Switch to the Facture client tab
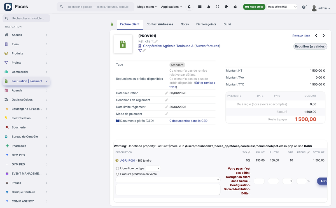336x208 pixels. 130,24
